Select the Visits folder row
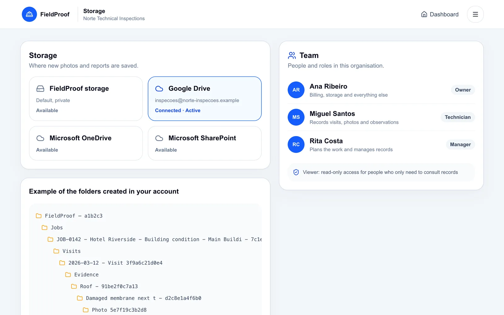Image resolution: width=504 pixels, height=315 pixels. tap(67, 251)
